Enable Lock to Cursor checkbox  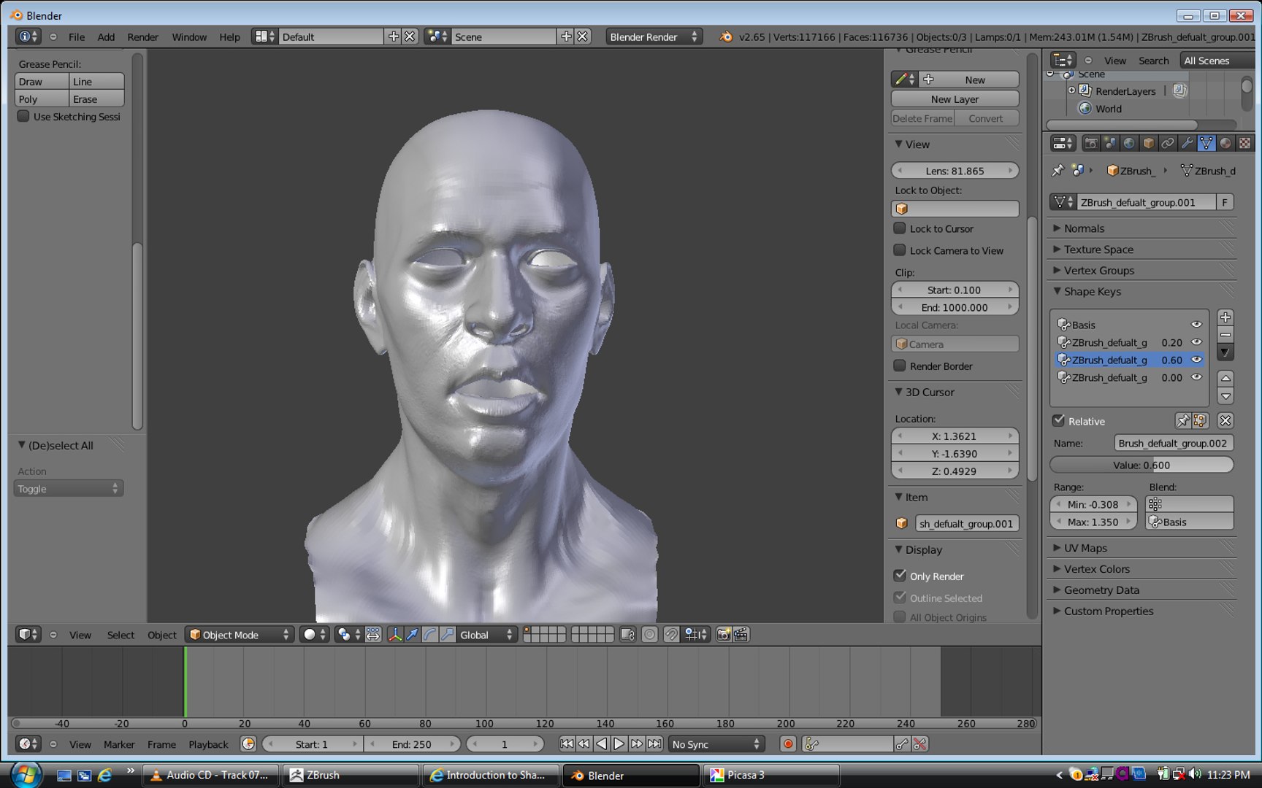coord(900,228)
